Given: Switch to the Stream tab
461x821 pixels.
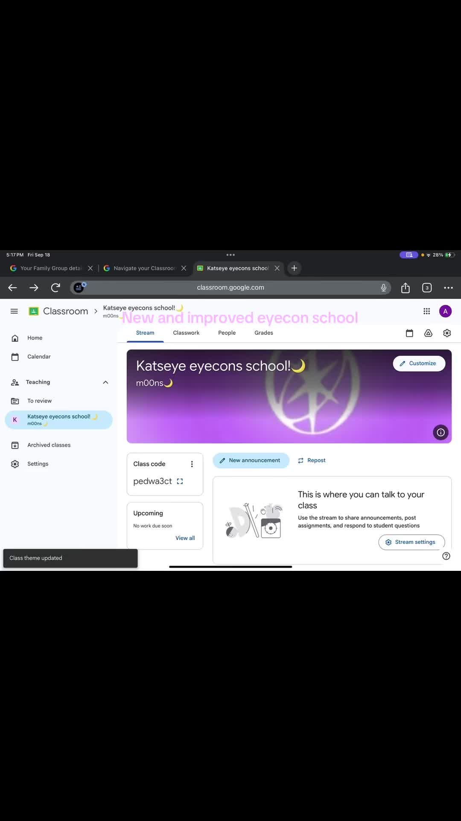Looking at the screenshot, I should tap(145, 333).
